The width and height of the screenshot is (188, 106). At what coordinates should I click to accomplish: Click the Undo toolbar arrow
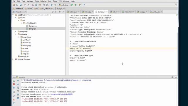[x=25, y=5]
